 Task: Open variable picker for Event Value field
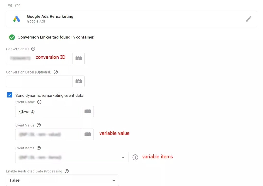click(88, 134)
